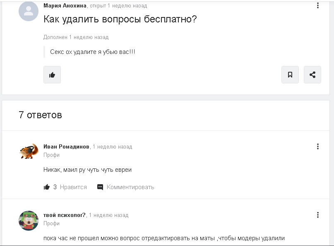Open Мария Анохина's profile name link
Image resolution: width=334 pixels, height=246 pixels.
[x=65, y=6]
